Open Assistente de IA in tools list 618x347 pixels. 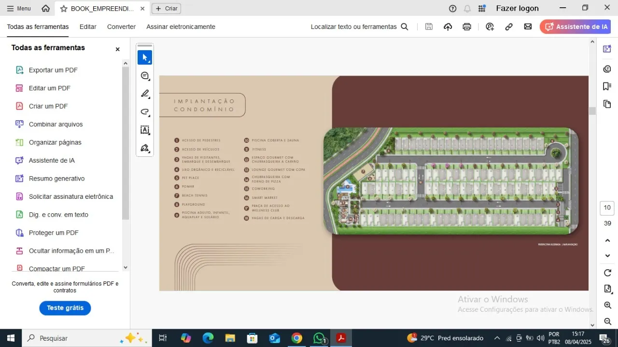click(x=52, y=161)
